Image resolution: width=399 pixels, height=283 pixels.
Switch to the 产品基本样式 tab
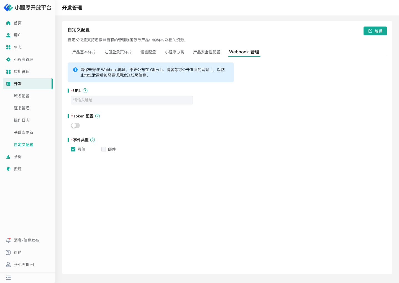(84, 52)
